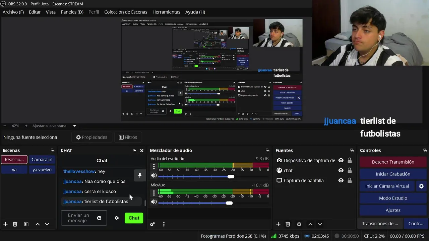Unlock Captura de pantalla source padlock

pyautogui.click(x=350, y=180)
